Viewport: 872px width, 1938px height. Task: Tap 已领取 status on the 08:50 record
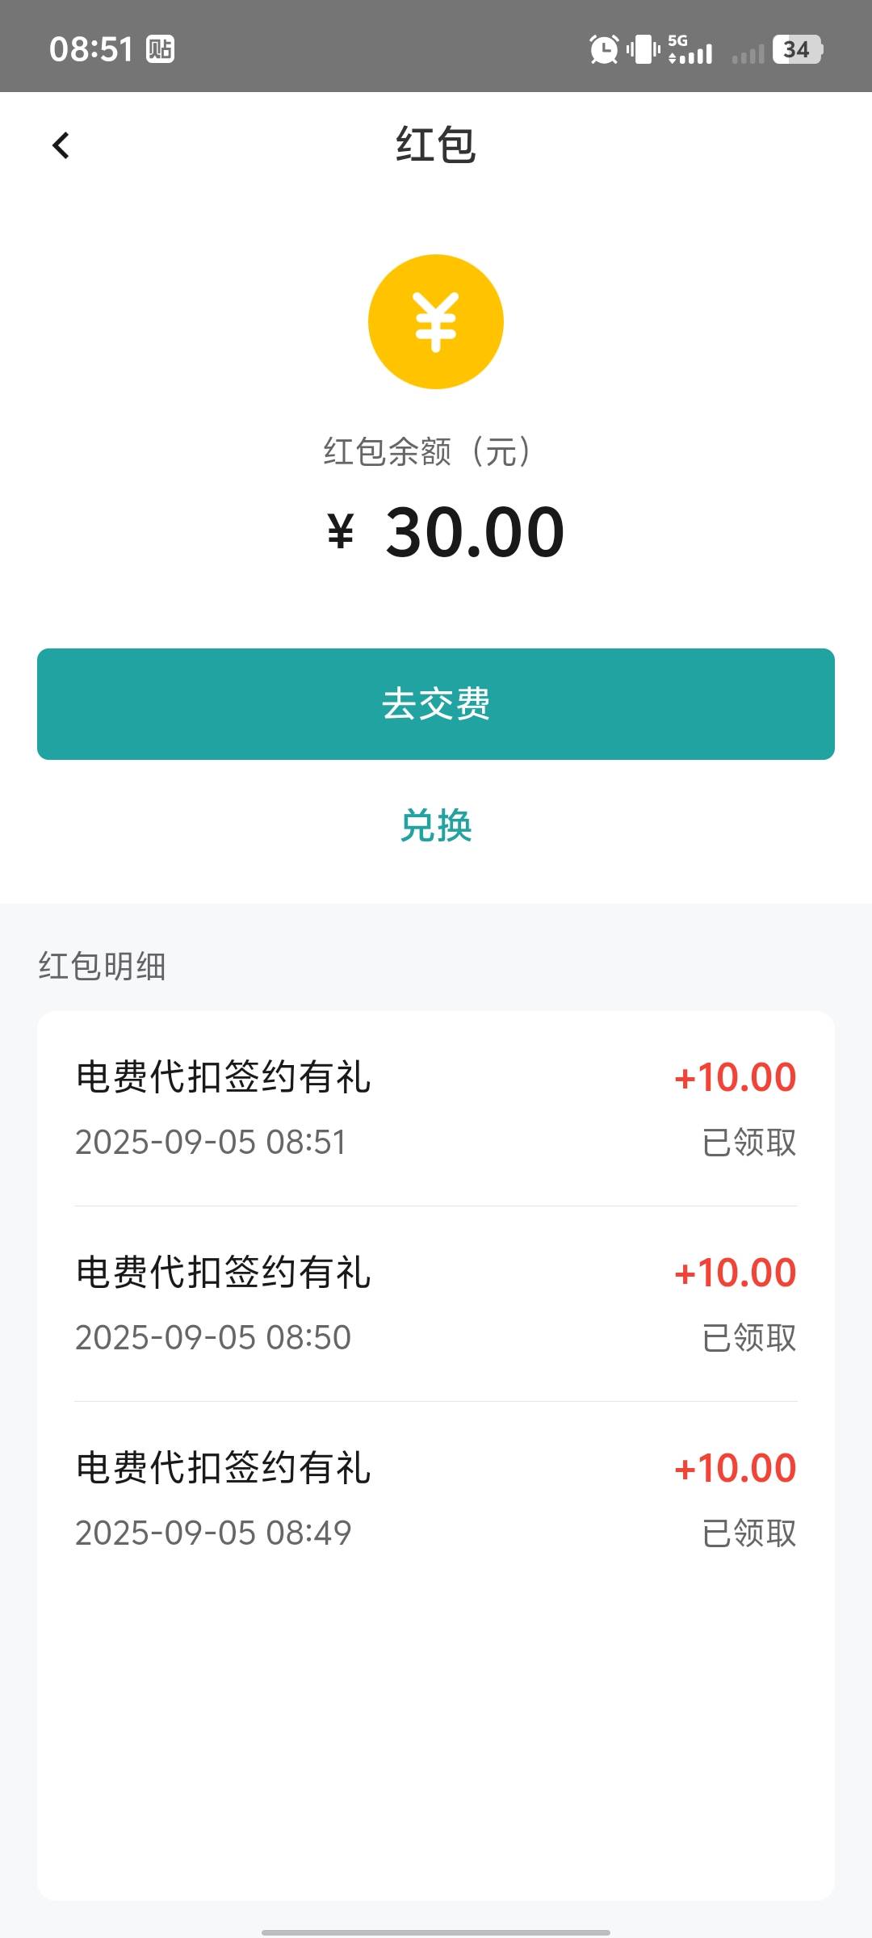coord(749,1337)
